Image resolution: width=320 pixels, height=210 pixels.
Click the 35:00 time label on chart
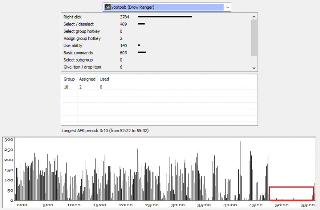[204, 205]
